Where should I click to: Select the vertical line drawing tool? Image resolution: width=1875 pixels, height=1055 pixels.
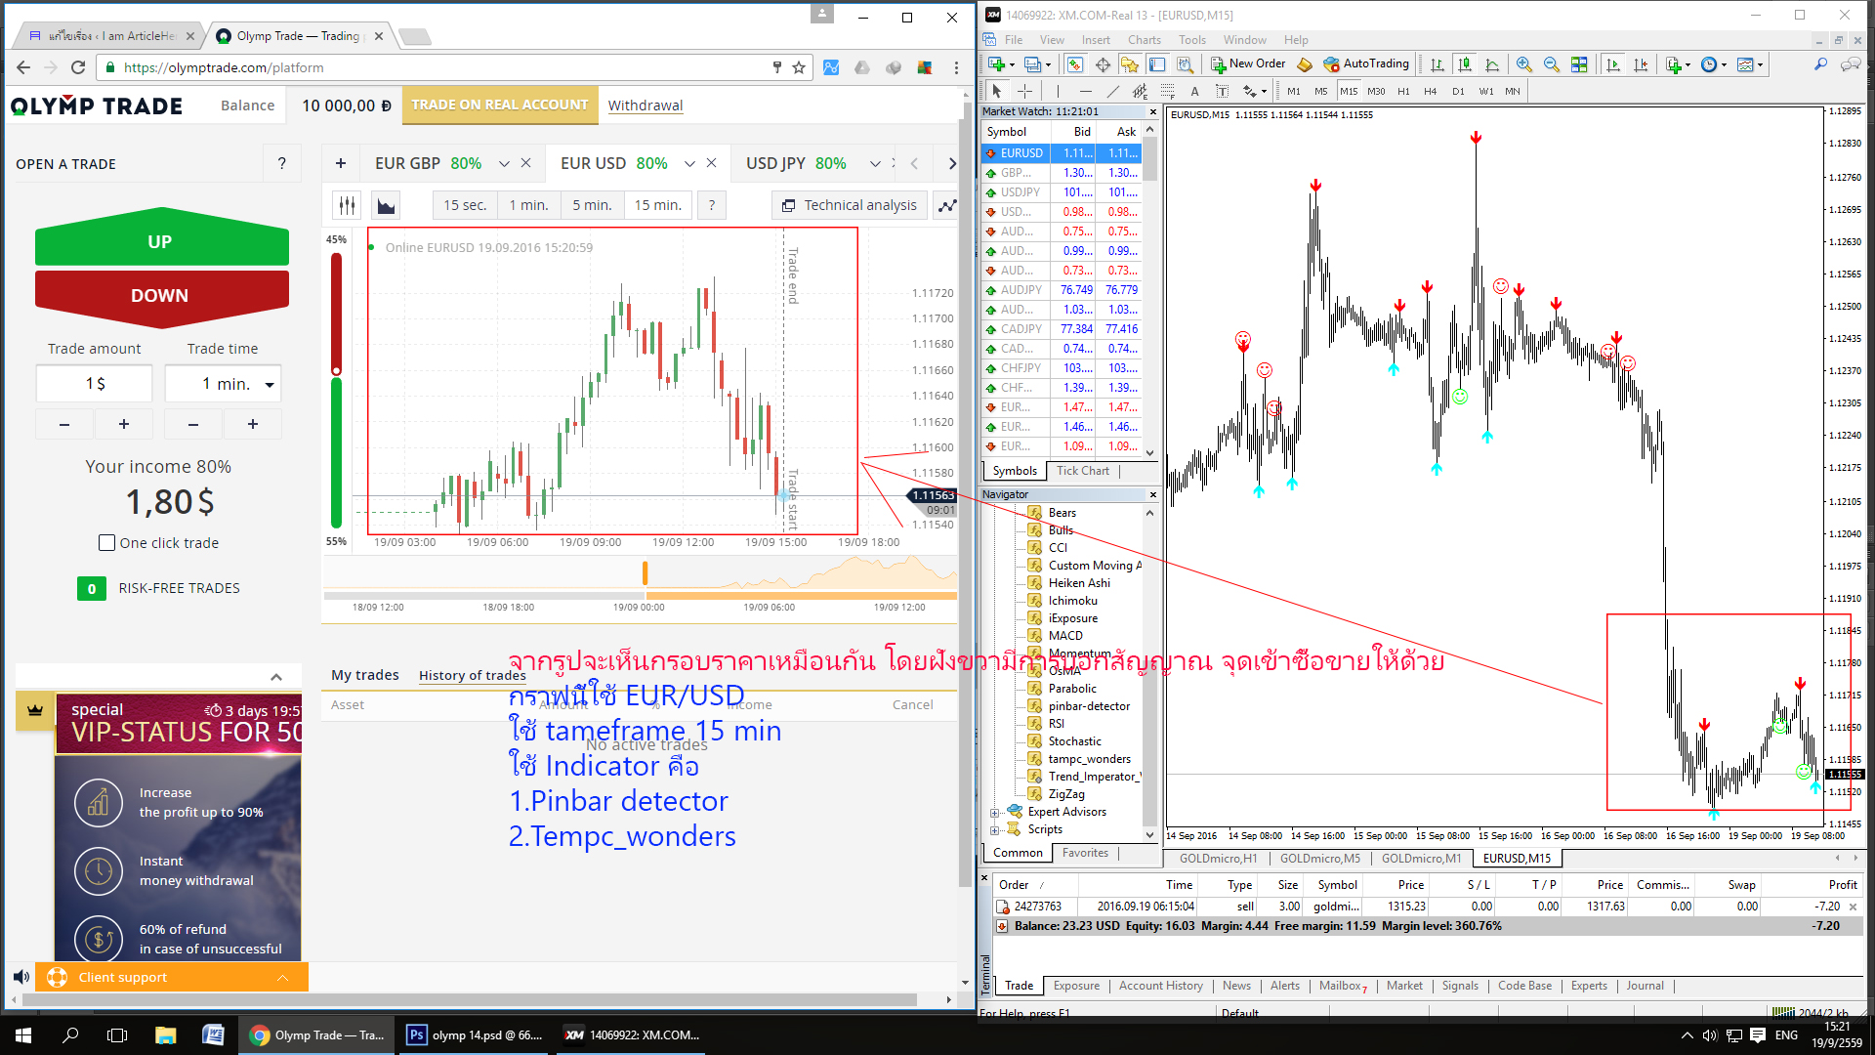[1057, 91]
